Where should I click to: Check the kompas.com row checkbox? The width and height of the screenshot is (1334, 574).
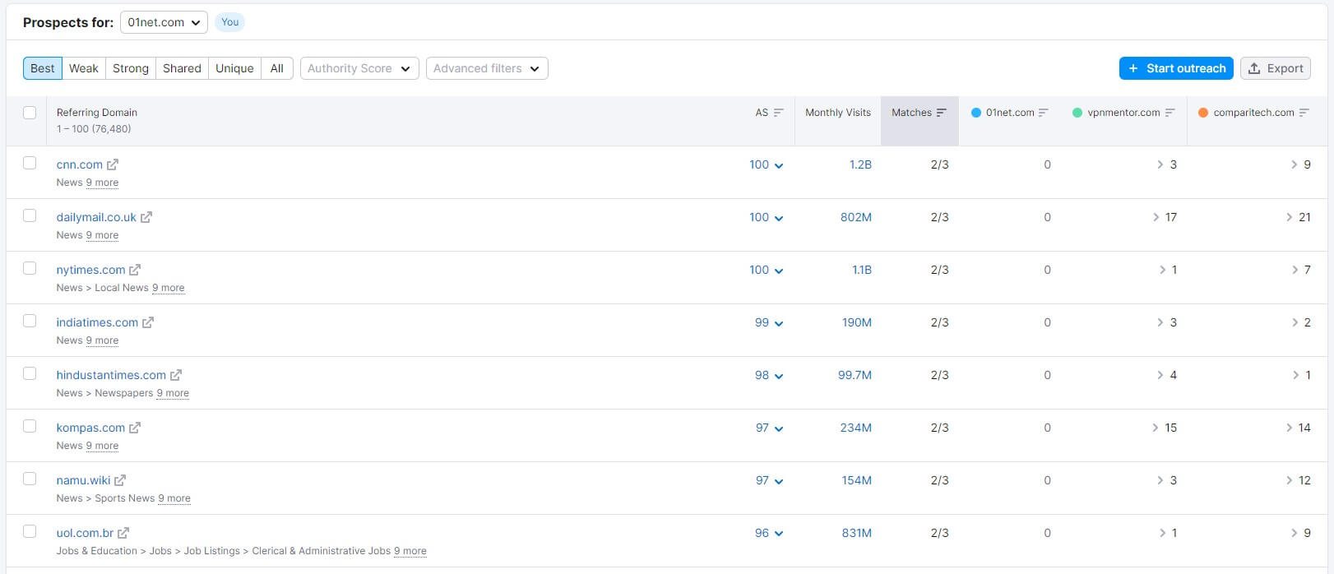(x=30, y=426)
